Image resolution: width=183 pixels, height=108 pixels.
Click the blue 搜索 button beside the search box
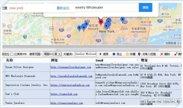coord(145,7)
